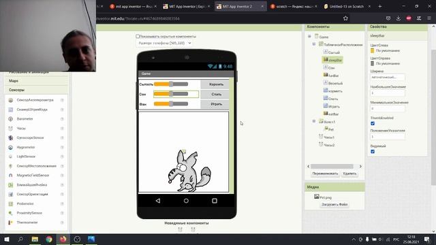Click the Играть button in phone preview
The image size is (436, 245).
tap(215, 104)
